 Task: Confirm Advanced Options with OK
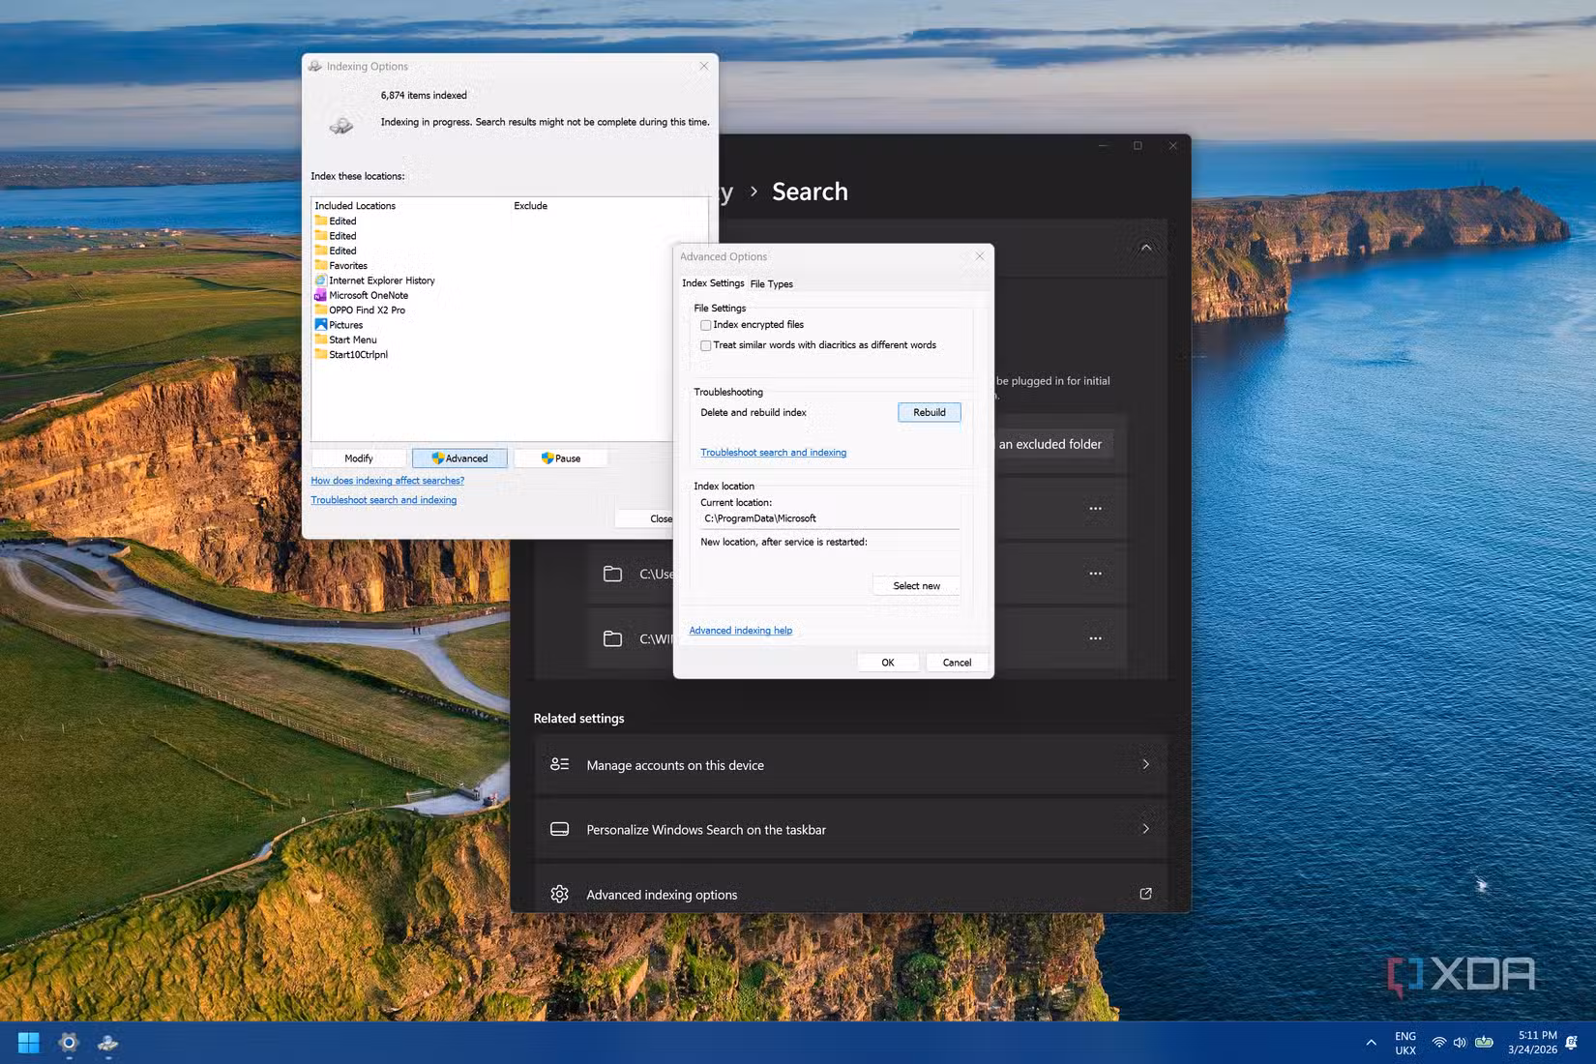pos(888,663)
